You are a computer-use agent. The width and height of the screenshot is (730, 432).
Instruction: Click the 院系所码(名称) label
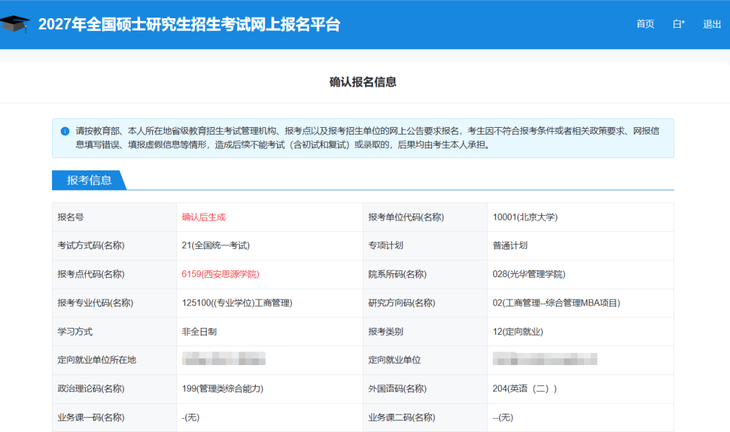[397, 274]
